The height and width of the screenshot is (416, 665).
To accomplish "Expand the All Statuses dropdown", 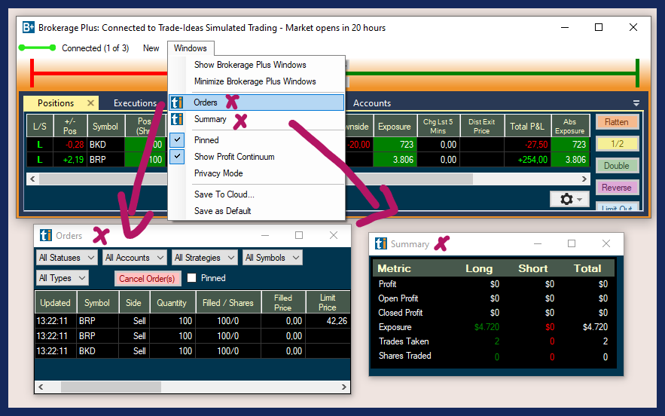I will 67,258.
